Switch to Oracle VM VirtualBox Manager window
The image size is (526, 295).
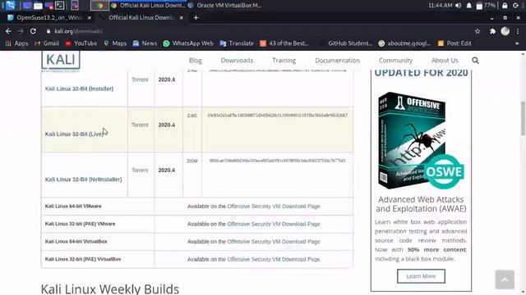coord(224,6)
